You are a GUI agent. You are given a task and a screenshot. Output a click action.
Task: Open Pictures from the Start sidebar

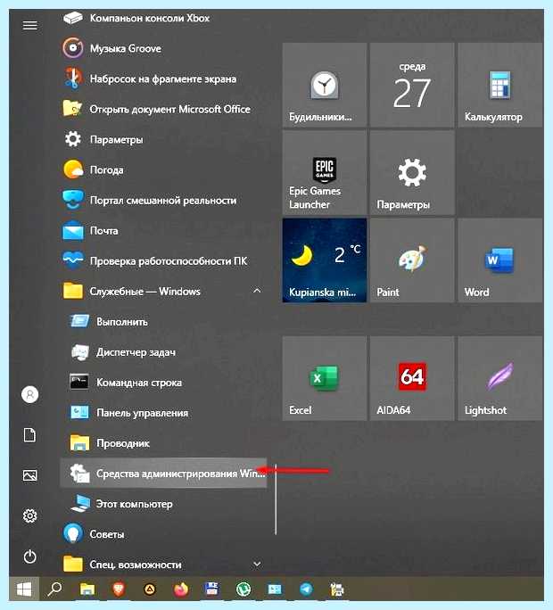point(30,475)
